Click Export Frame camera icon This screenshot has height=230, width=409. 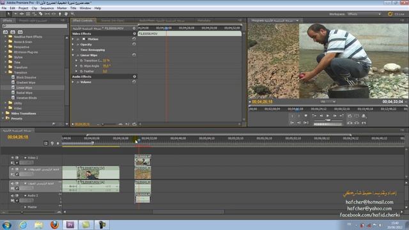(x=364, y=116)
